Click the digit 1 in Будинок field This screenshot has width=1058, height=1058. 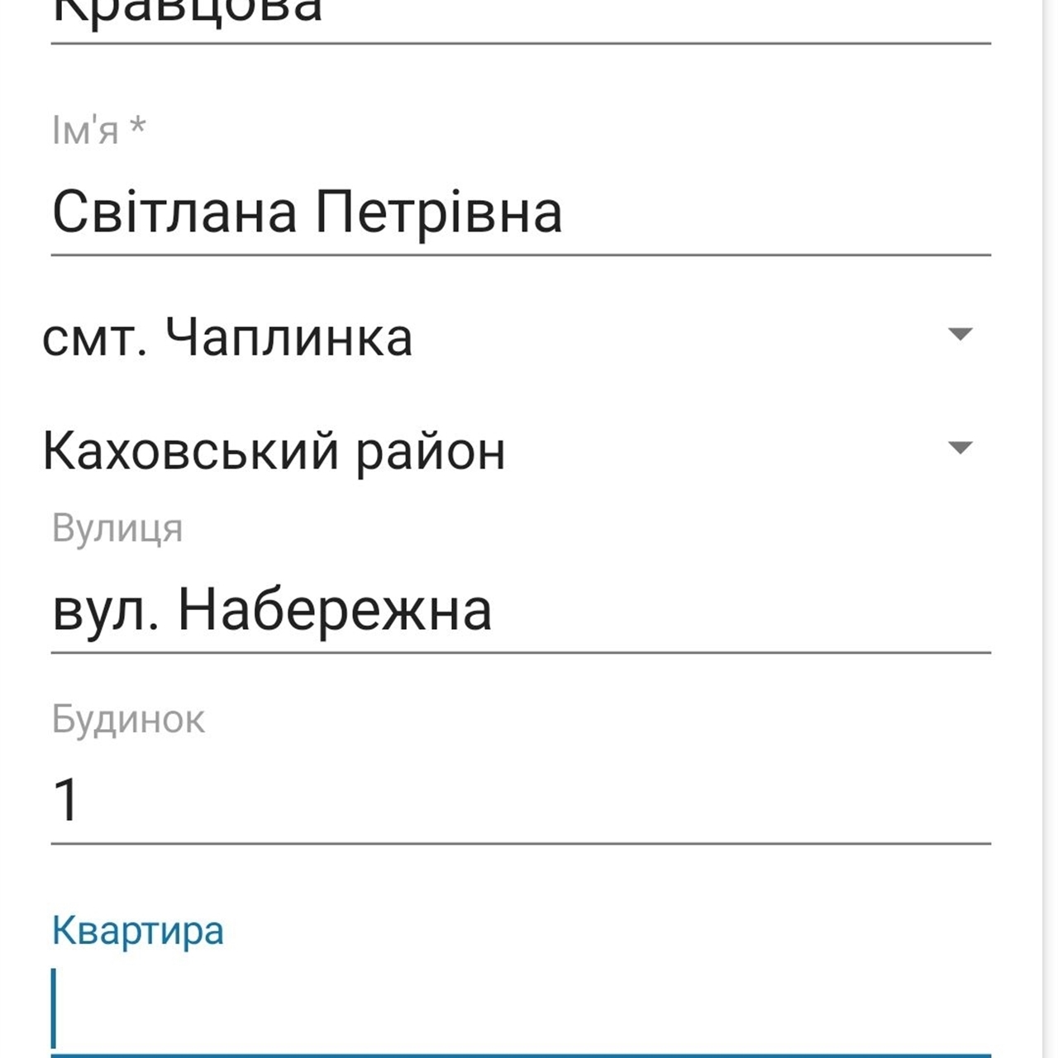(66, 800)
